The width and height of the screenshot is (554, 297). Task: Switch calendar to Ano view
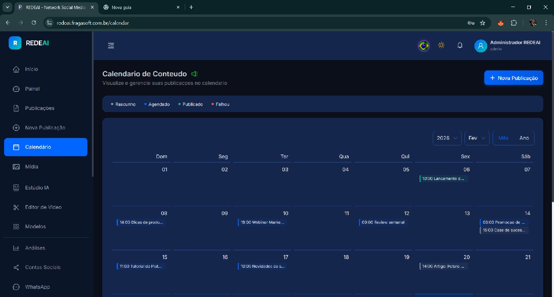(524, 138)
